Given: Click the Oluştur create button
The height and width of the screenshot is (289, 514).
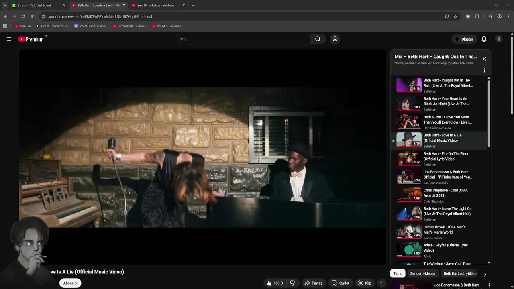Looking at the screenshot, I should 464,39.
